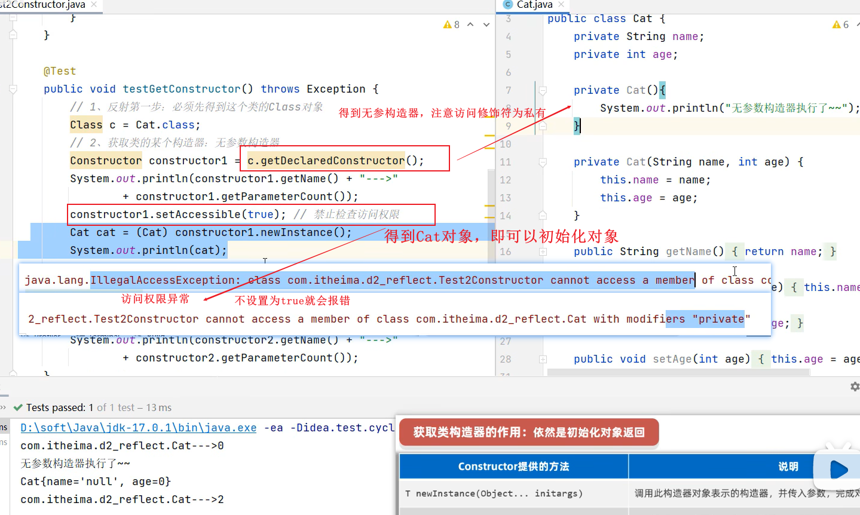The height and width of the screenshot is (515, 860).
Task: Open the 8 warnings indicator in Test2Constructor editor
Action: pyautogui.click(x=451, y=24)
